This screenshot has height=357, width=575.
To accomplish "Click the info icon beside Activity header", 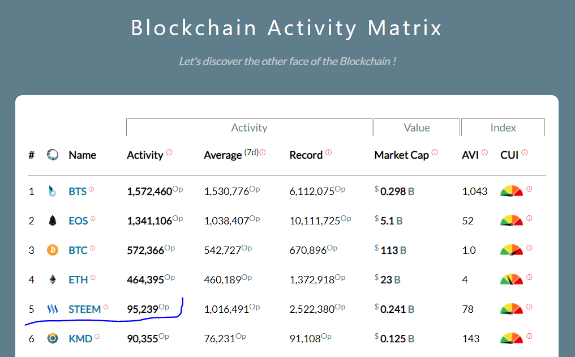I will [x=169, y=152].
